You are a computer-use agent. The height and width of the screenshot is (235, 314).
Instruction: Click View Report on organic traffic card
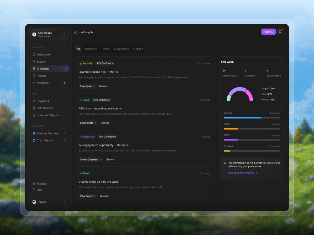pos(88,196)
